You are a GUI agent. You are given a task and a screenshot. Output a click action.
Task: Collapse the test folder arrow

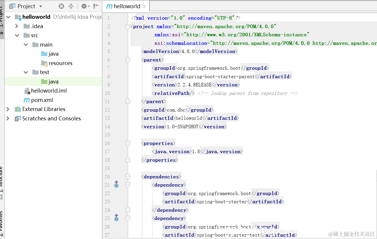tap(26, 72)
